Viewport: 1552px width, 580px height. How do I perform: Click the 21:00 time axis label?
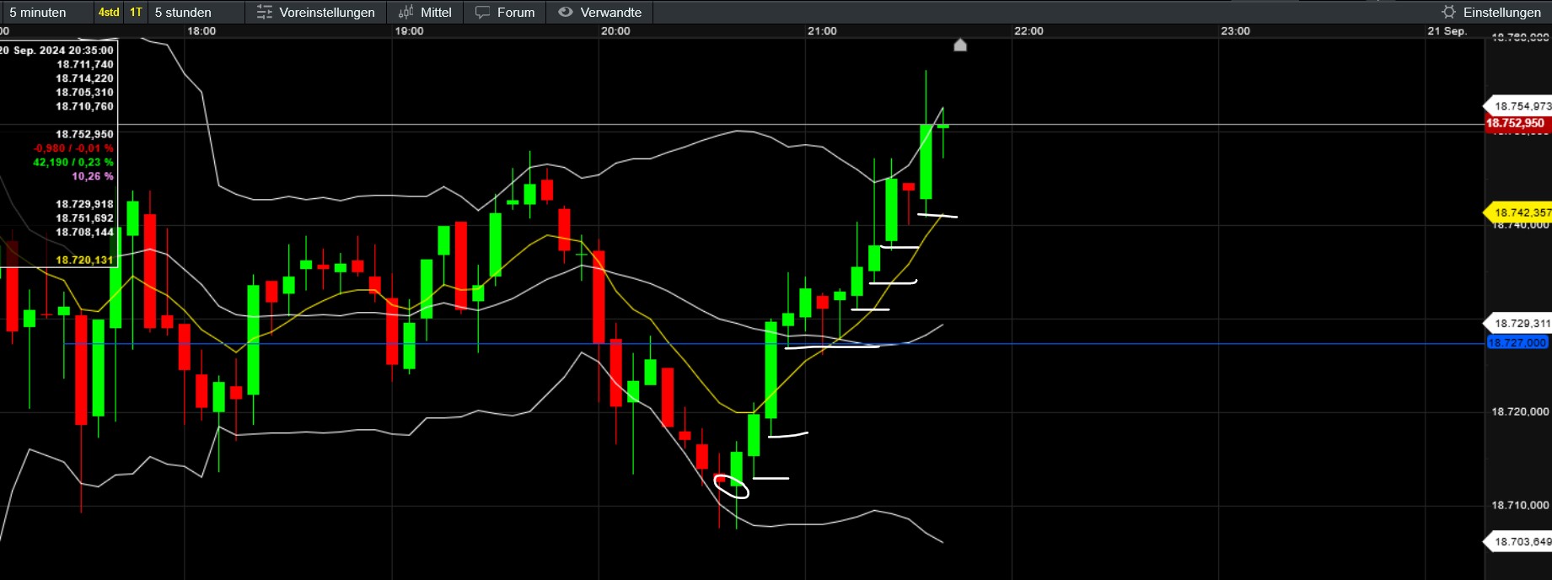[x=822, y=31]
